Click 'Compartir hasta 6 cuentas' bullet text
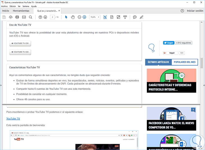 53,89
